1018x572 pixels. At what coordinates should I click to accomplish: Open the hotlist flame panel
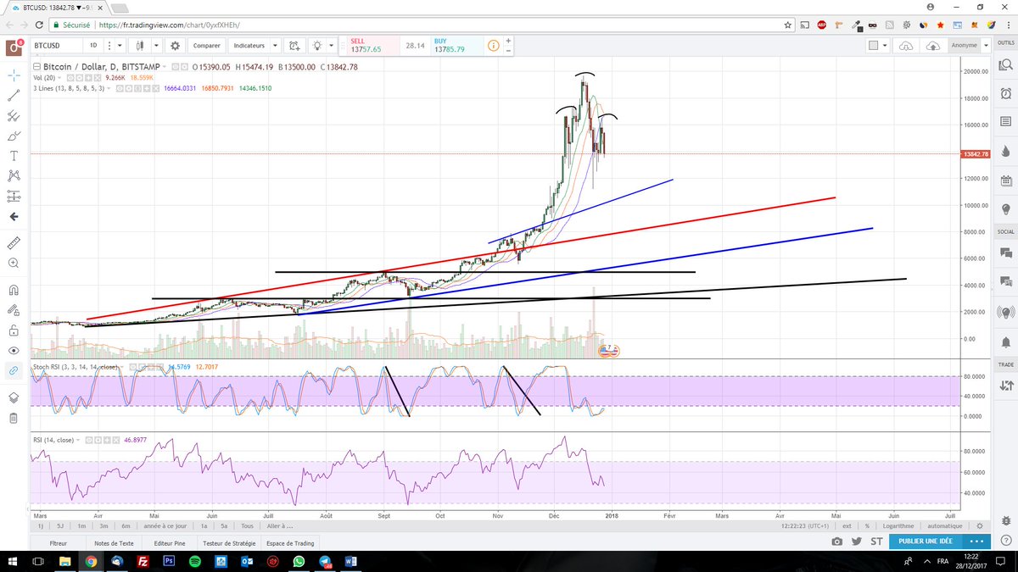click(x=1005, y=151)
